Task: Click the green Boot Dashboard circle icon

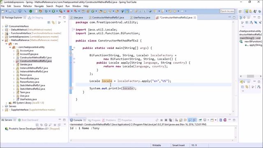Action: [x=30, y=11]
